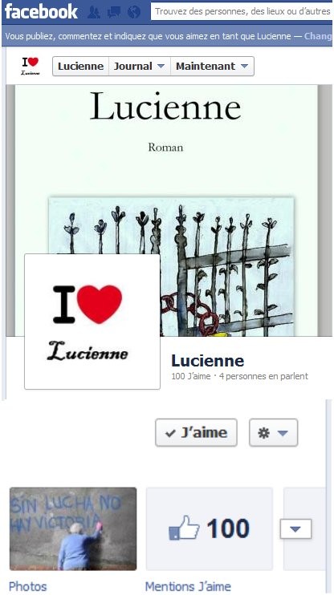This screenshot has width=334, height=595.
Task: Click the facebook logo
Action: click(42, 12)
